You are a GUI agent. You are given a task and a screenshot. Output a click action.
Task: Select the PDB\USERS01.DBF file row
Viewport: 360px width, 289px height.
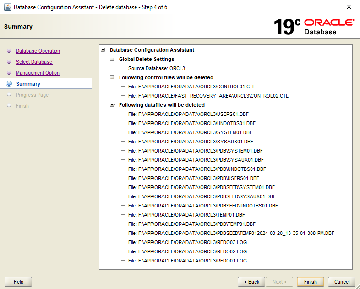pos(194,178)
